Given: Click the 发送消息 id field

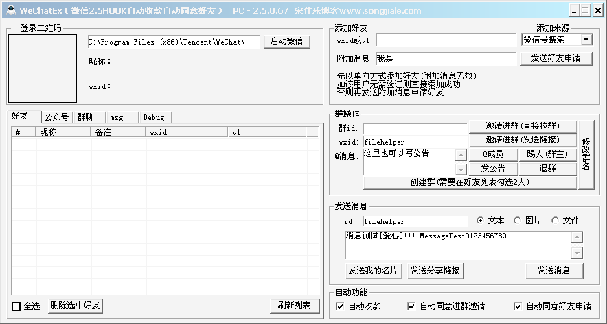Looking at the screenshot, I should click(415, 221).
